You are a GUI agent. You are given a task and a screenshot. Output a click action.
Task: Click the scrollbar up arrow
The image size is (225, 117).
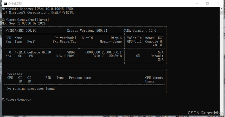[x=221, y=9]
